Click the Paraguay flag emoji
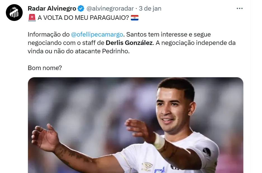262x173 pixels. point(134,18)
